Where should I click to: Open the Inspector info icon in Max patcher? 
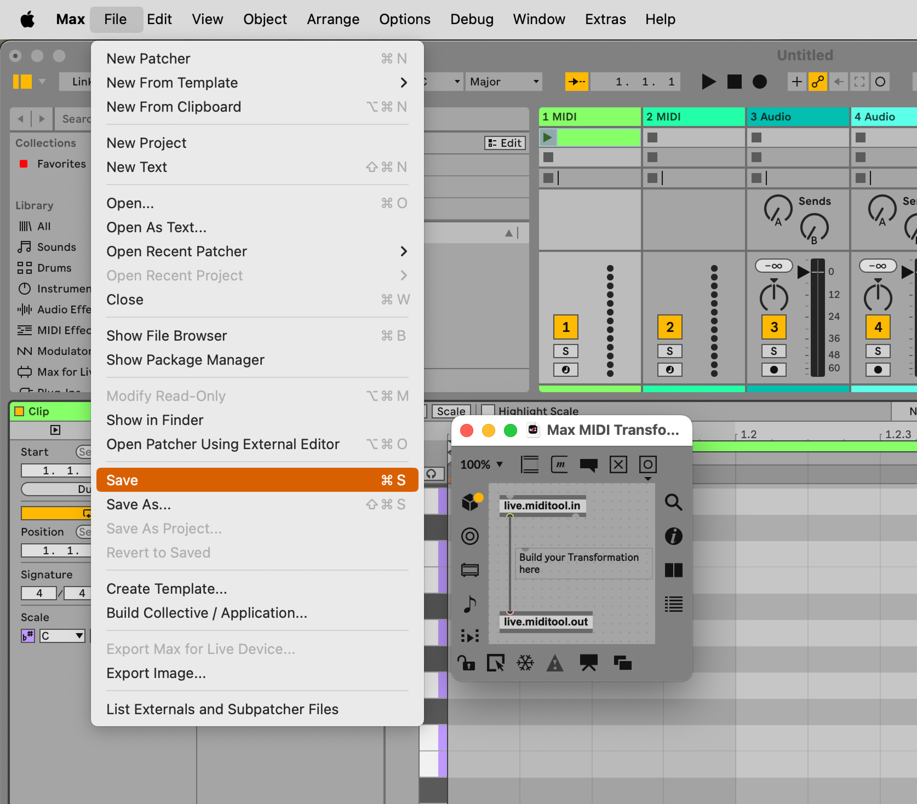coord(673,536)
